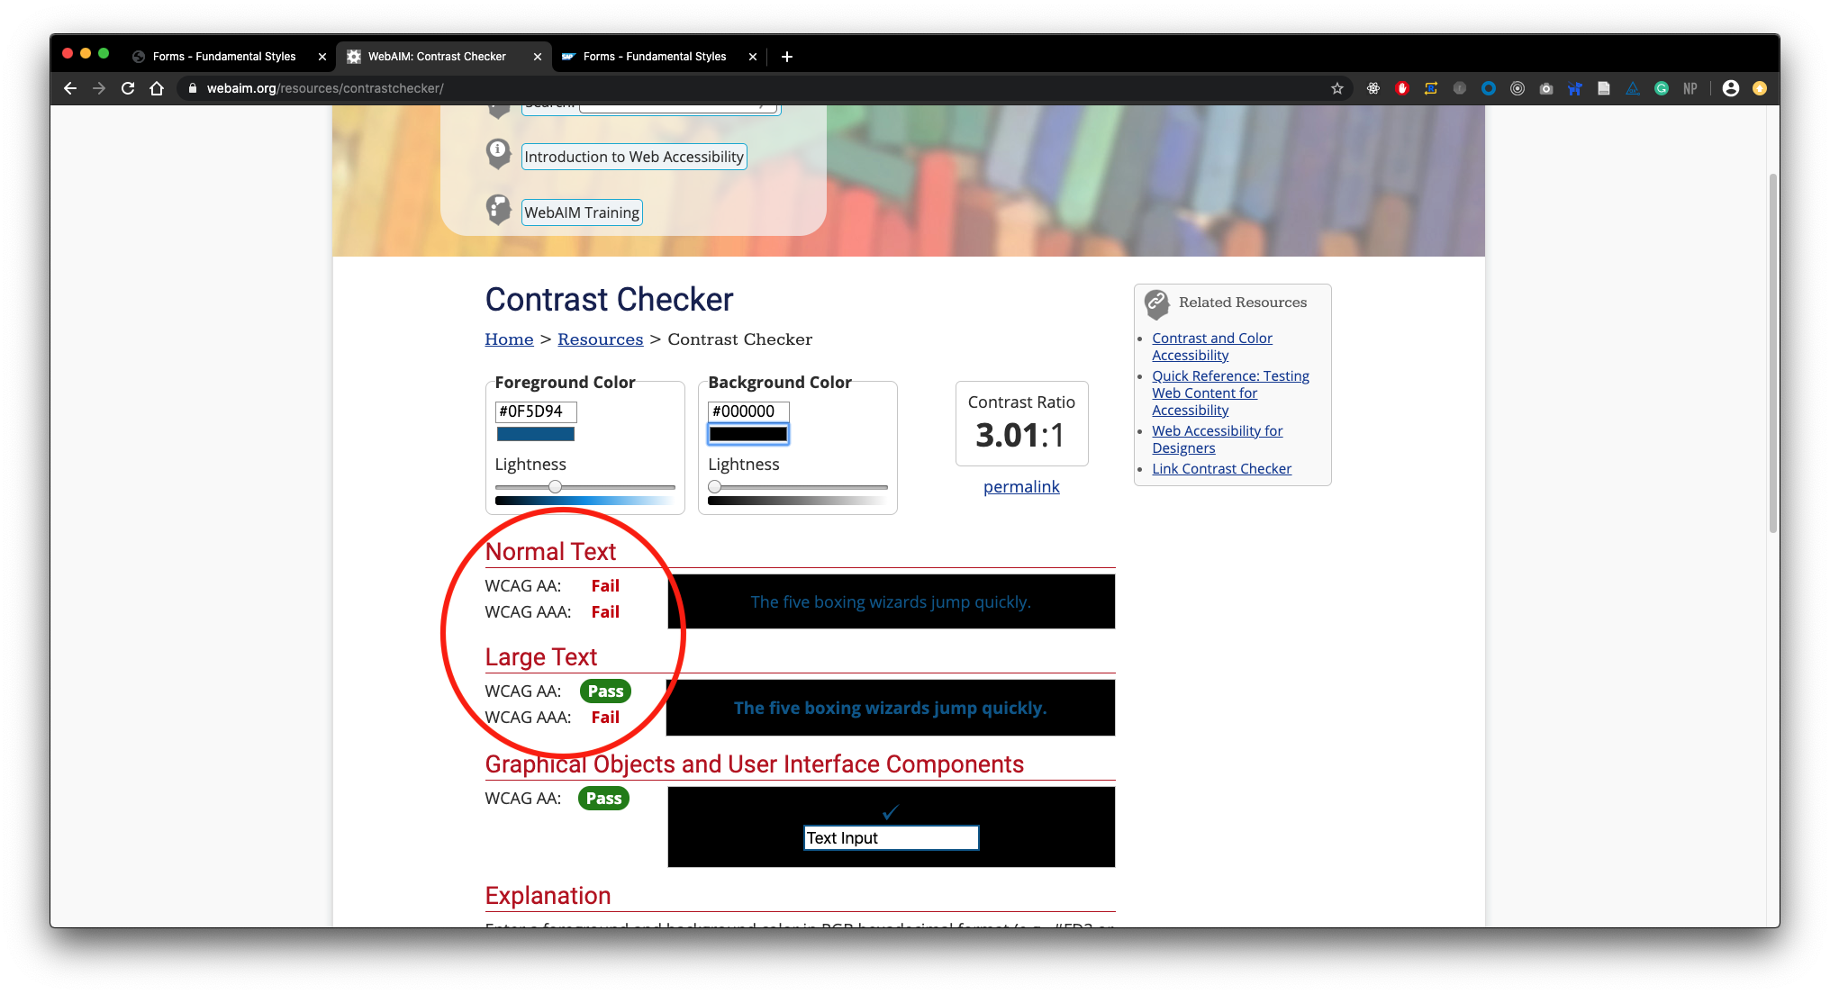Image resolution: width=1830 pixels, height=994 pixels.
Task: Adjust the Foreground Color Lightness slider
Action: pyautogui.click(x=556, y=486)
